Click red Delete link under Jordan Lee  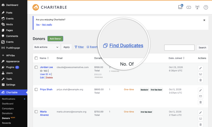[x=49, y=78]
